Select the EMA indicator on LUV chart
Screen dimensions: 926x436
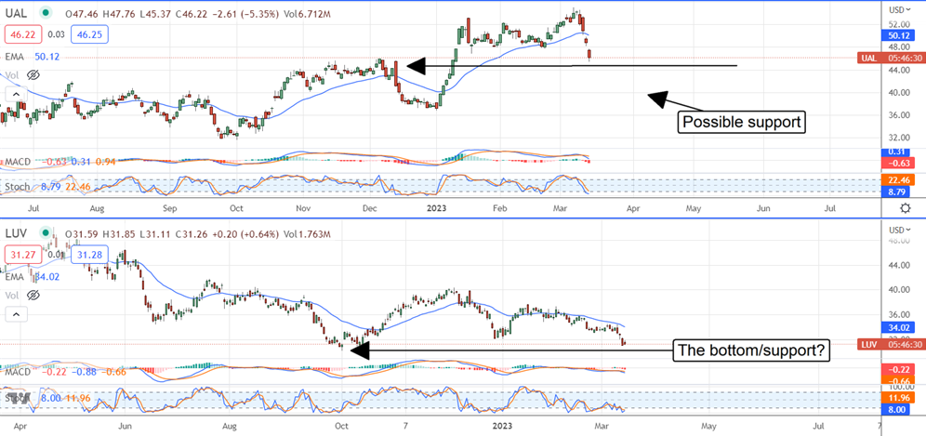coord(15,275)
